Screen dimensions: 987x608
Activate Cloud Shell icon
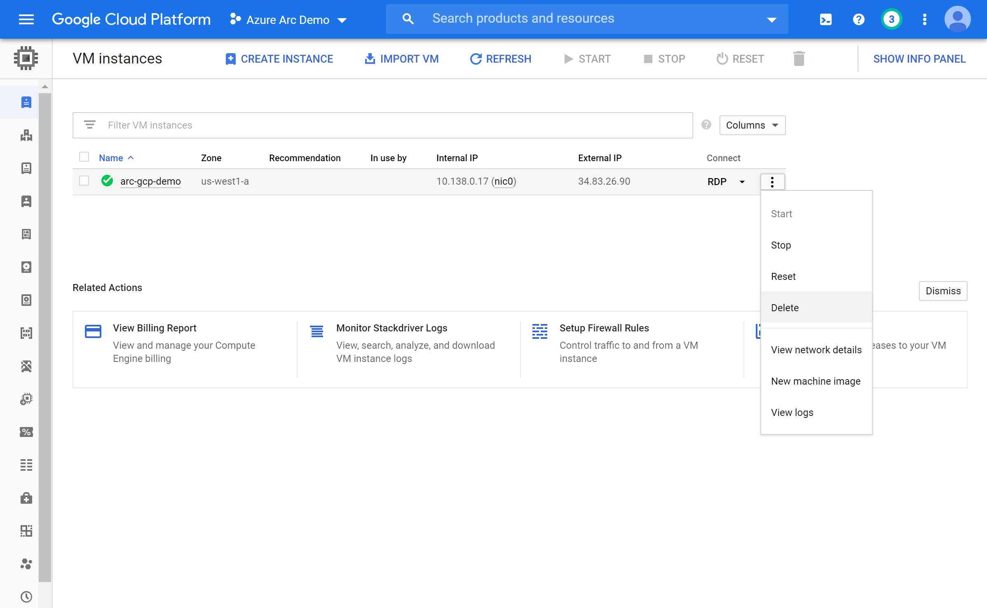pos(826,19)
